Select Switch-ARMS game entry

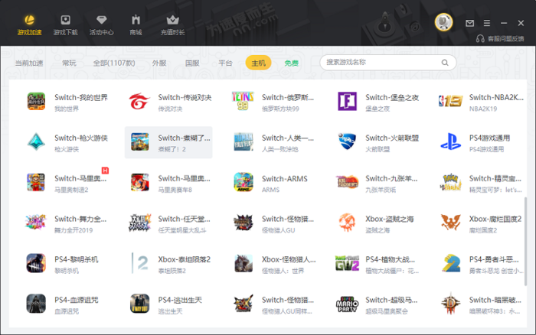tap(276, 183)
